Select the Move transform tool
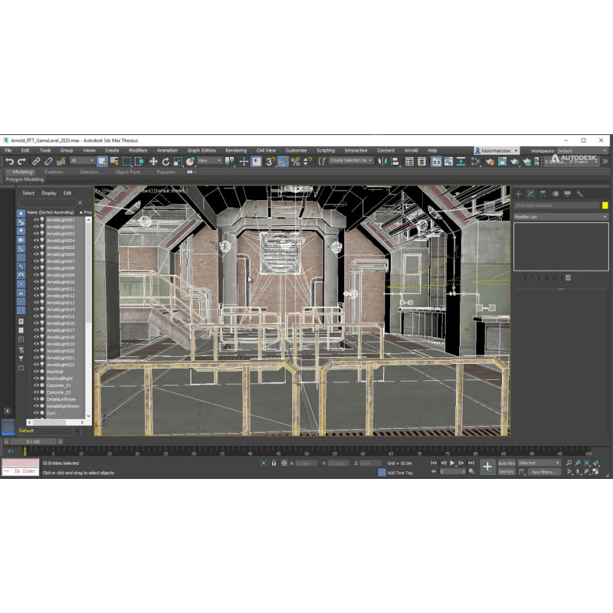 (x=153, y=162)
